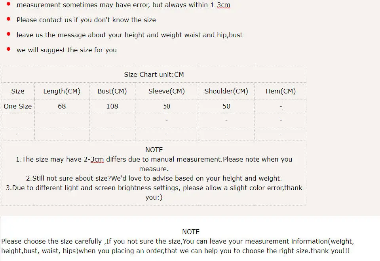This screenshot has height=261, width=380.
Task: Click the bust value 108 cell
Action: point(112,106)
